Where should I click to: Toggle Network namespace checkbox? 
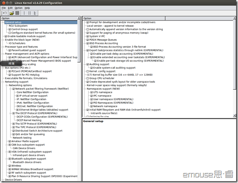coord(91,106)
